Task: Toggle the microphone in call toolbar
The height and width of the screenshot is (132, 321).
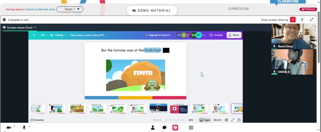Action: coord(24,128)
